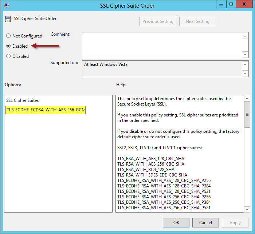This screenshot has width=255, height=234.
Task: Click the SSL Cipher Suite Order setting icon
Action: point(8,19)
